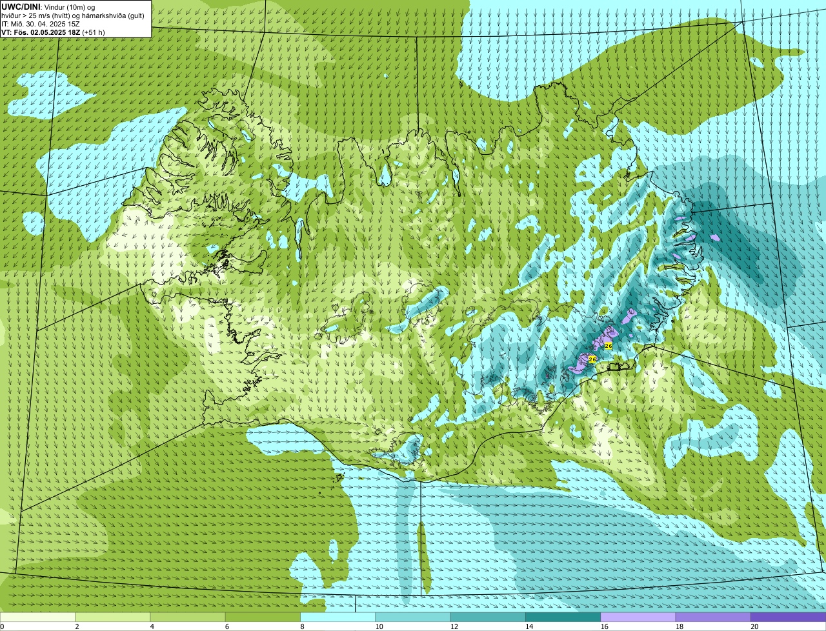Click the 'UWC/DINI: Vindur (10m) og' title line
Image resolution: width=826 pixels, height=631 pixels.
(x=48, y=6)
